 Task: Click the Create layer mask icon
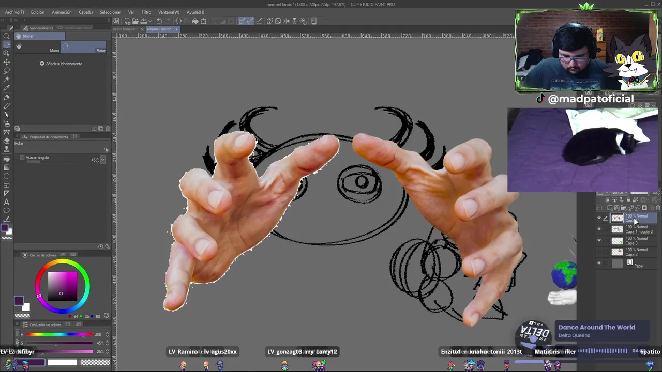coord(644,208)
